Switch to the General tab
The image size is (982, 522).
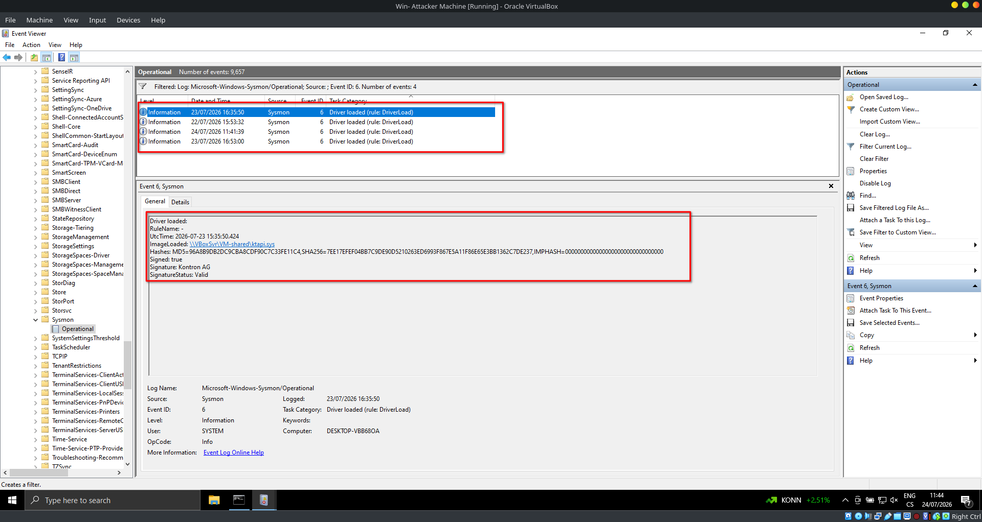point(155,201)
